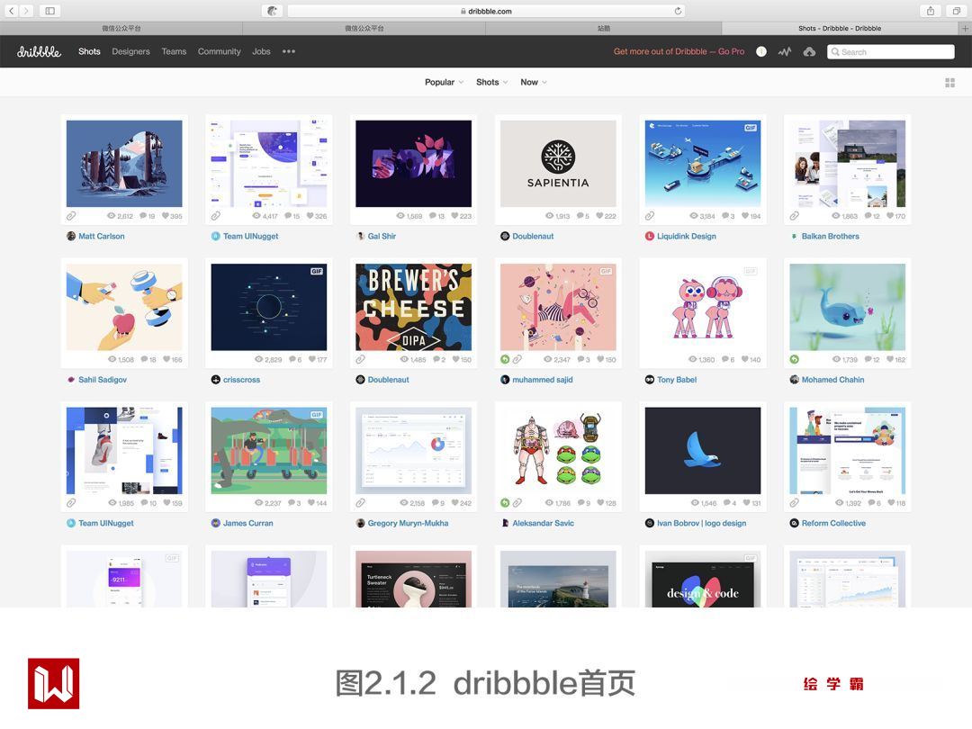972x729 pixels.
Task: Add a new Safari tab
Action: point(965,28)
